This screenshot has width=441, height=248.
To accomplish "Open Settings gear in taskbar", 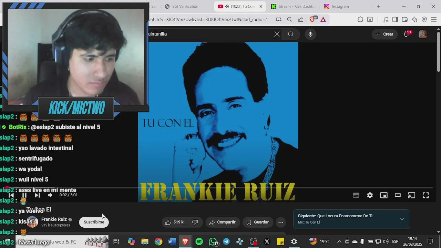I will pos(294,242).
